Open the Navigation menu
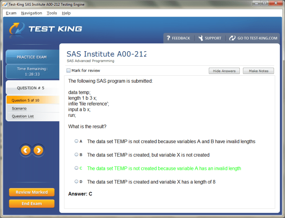 coord(32,13)
